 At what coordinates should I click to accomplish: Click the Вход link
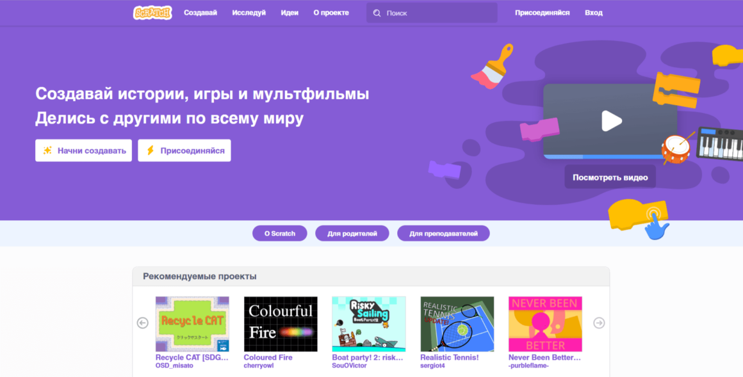593,12
